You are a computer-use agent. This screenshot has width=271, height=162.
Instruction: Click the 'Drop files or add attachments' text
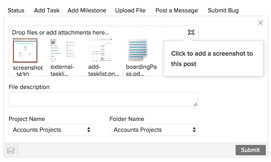point(61,32)
